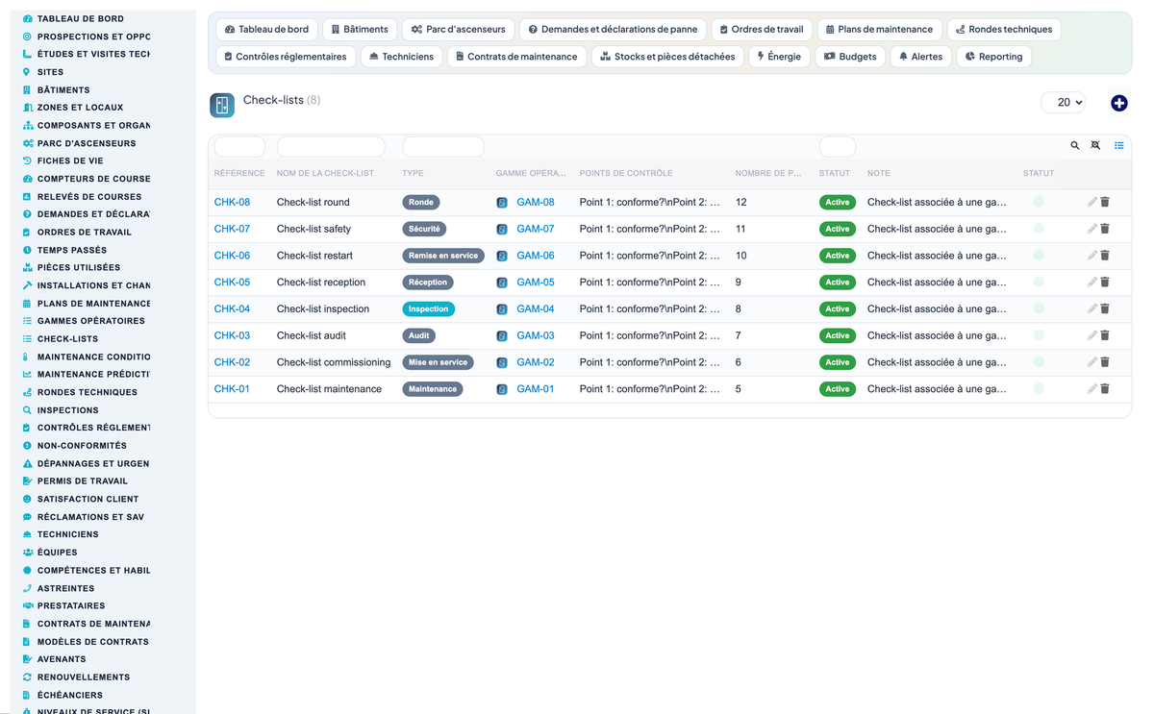1154x714 pixels.
Task: Open the Alertes top tab
Action: point(920,57)
